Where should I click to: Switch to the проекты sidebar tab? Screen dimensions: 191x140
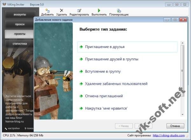19,34
